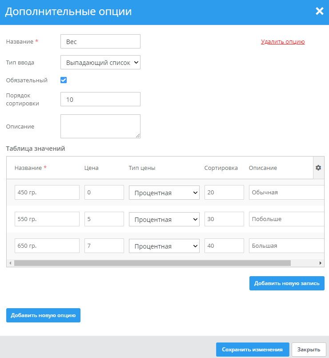The width and height of the screenshot is (329, 358).
Task: Select the price field with value 5
Action: click(104, 219)
